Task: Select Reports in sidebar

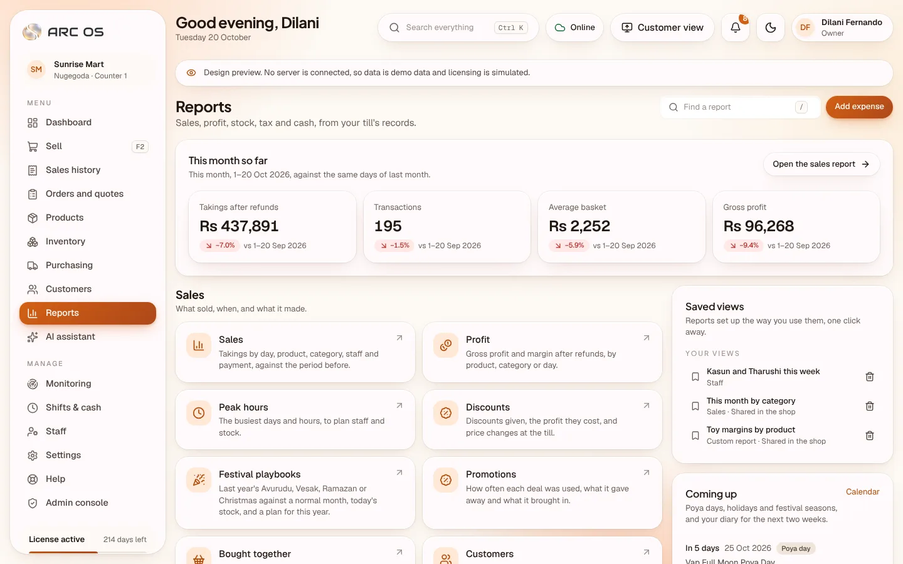Action: (88, 313)
